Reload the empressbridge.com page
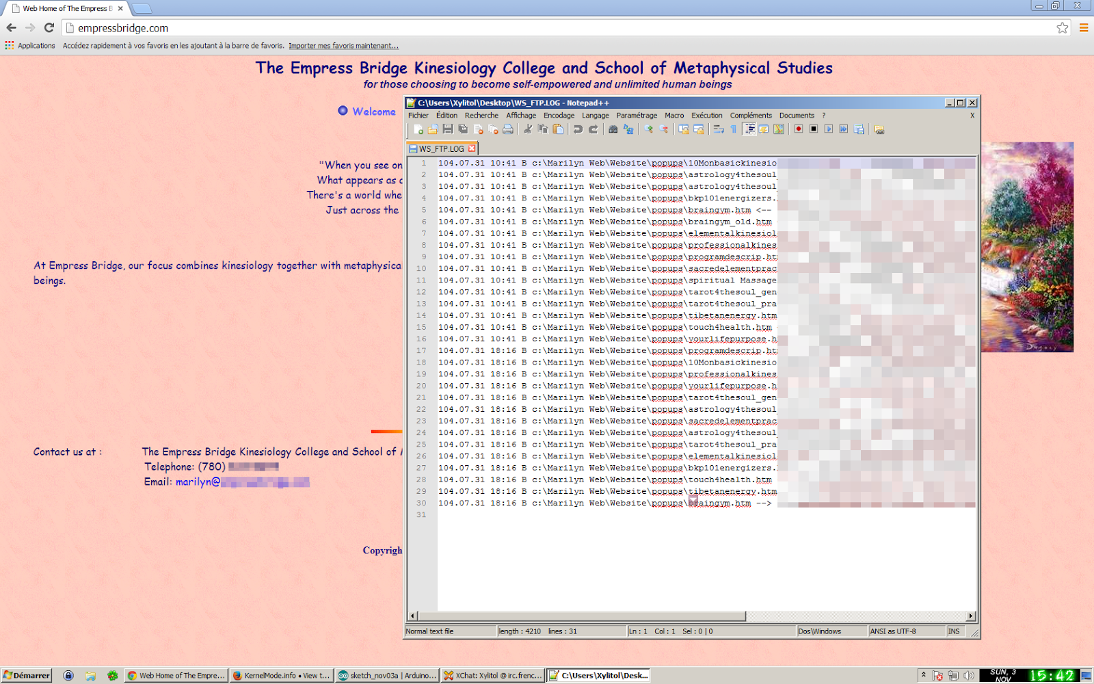The width and height of the screenshot is (1094, 684). 49,28
